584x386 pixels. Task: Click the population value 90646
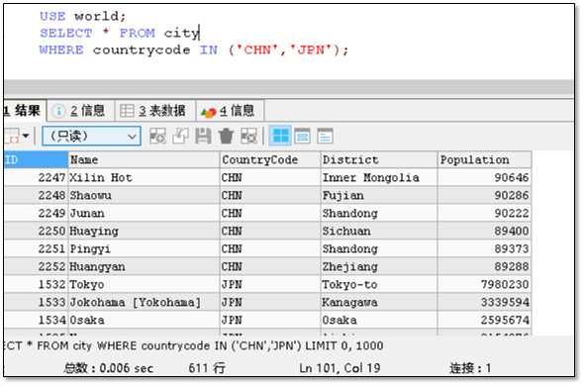[x=485, y=177]
